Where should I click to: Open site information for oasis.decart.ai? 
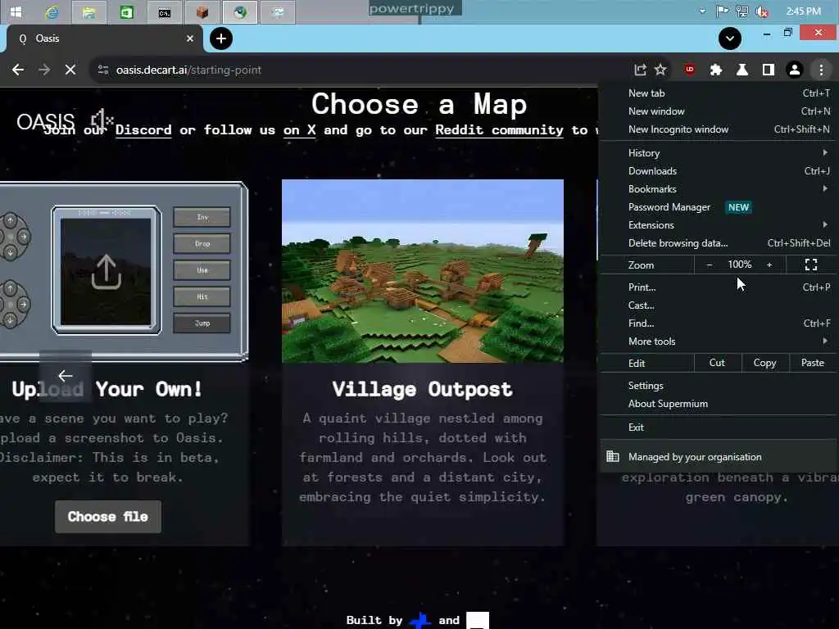coord(103,70)
